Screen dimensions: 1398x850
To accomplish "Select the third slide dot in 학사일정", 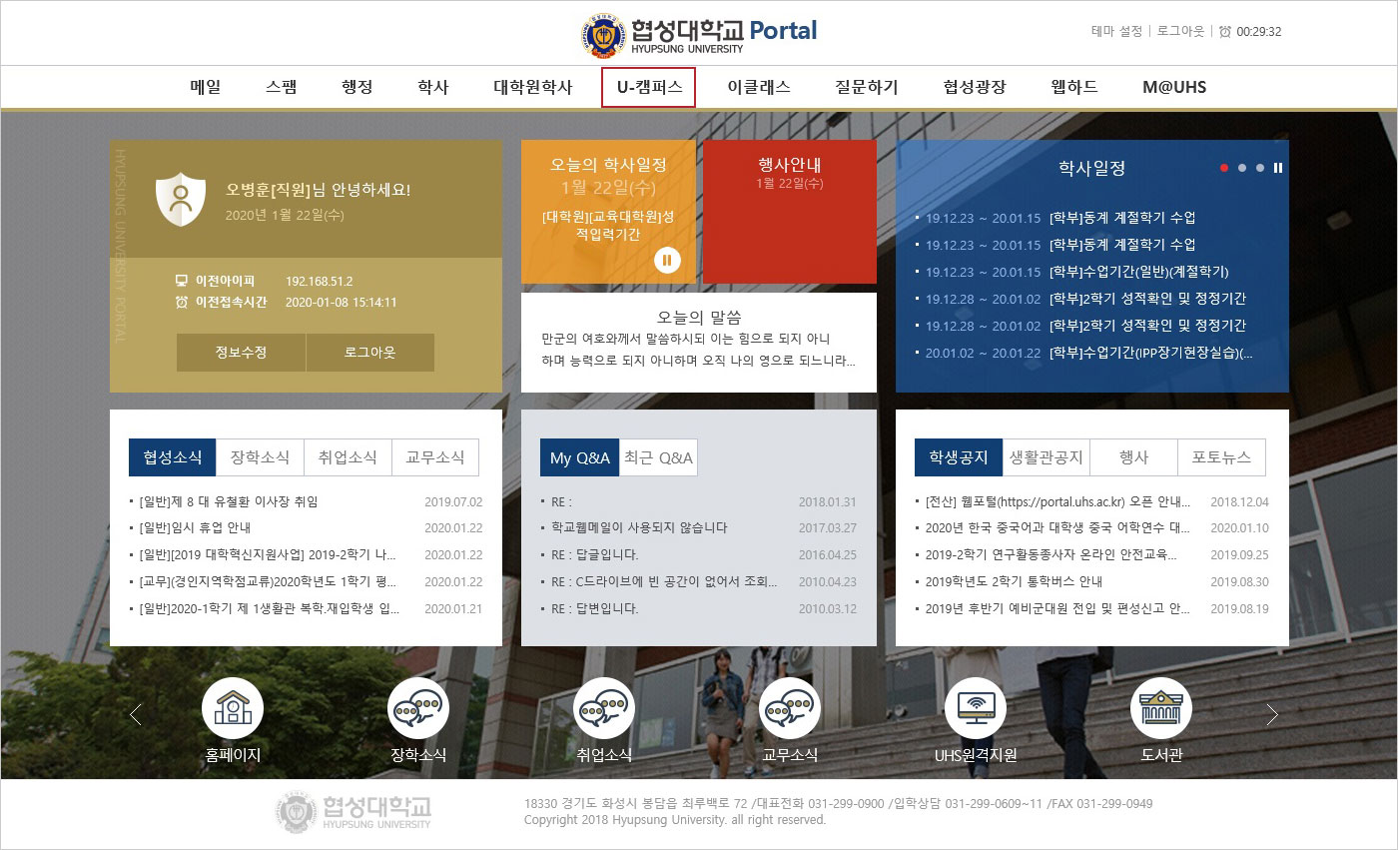I will coord(1260,168).
